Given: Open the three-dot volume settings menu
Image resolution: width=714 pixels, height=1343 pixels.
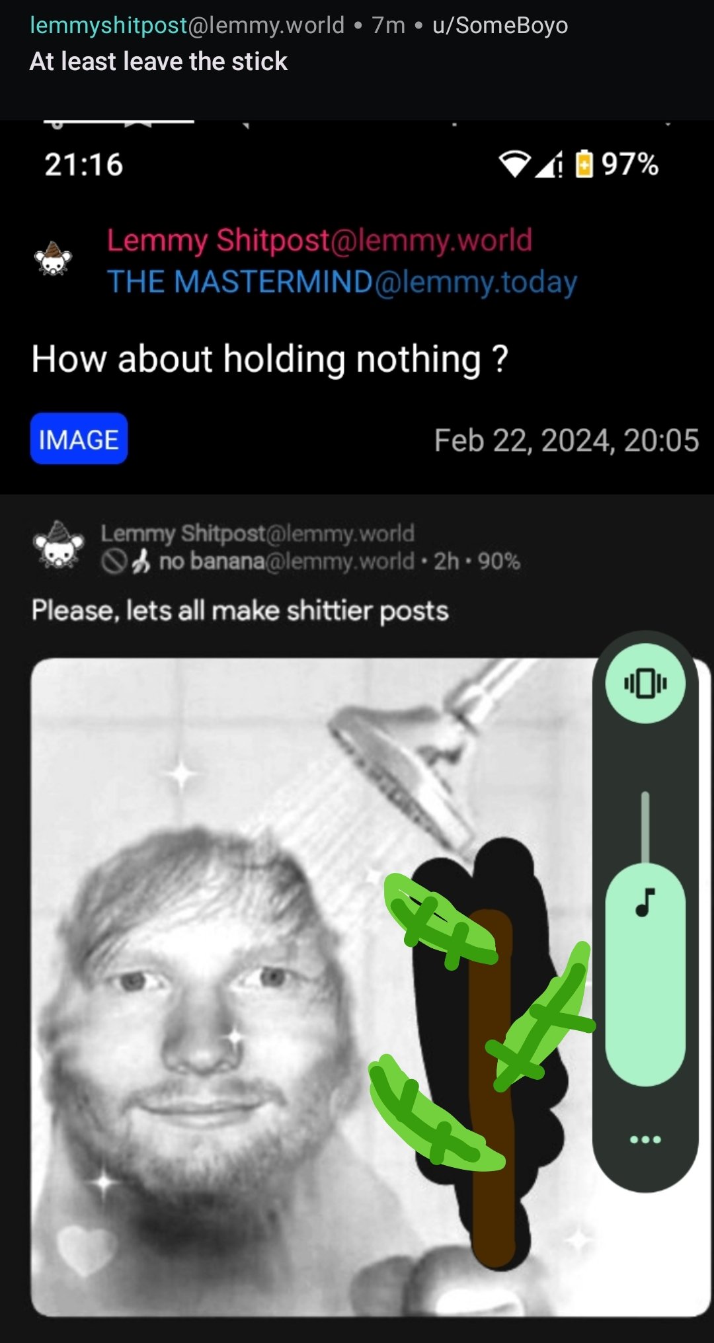Looking at the screenshot, I should [x=645, y=1139].
